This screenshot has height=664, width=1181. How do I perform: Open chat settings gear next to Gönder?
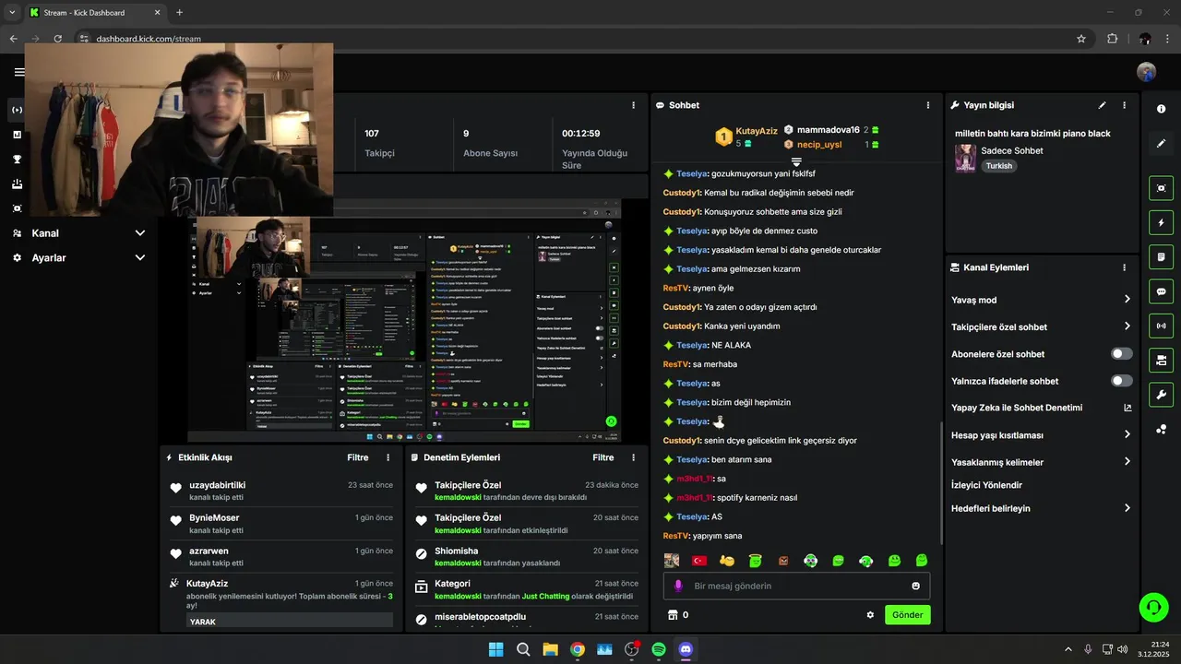click(870, 615)
